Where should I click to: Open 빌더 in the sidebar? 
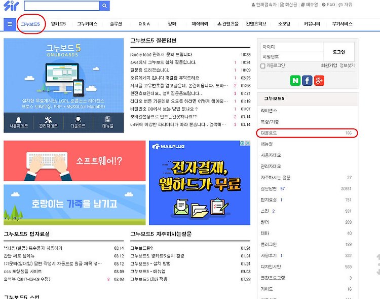(307, 222)
